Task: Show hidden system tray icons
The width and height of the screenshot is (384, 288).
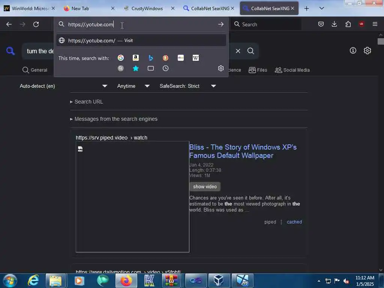Action: pos(319,281)
